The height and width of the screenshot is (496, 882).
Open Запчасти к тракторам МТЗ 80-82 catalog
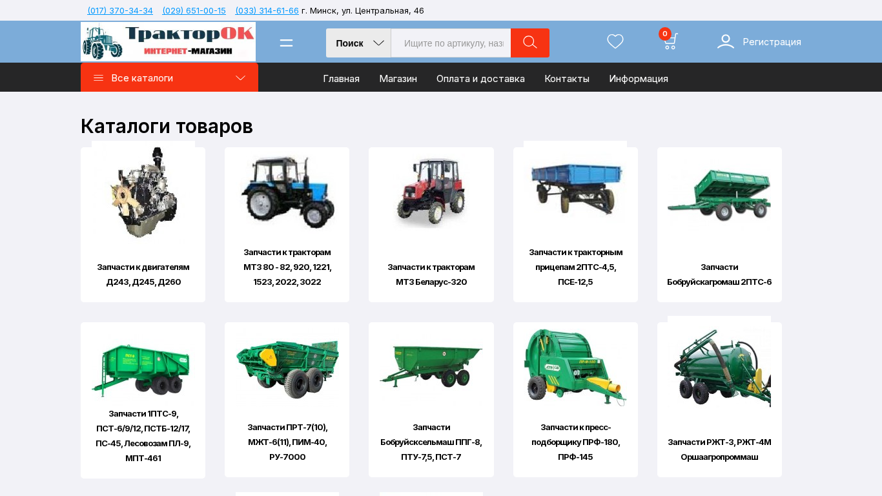[287, 267]
